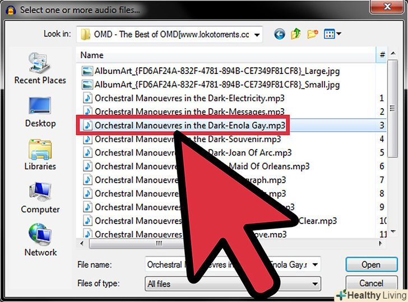Select the Dark-Souvenir.mp3 file
Image resolution: width=408 pixels, height=302 pixels.
(x=182, y=139)
